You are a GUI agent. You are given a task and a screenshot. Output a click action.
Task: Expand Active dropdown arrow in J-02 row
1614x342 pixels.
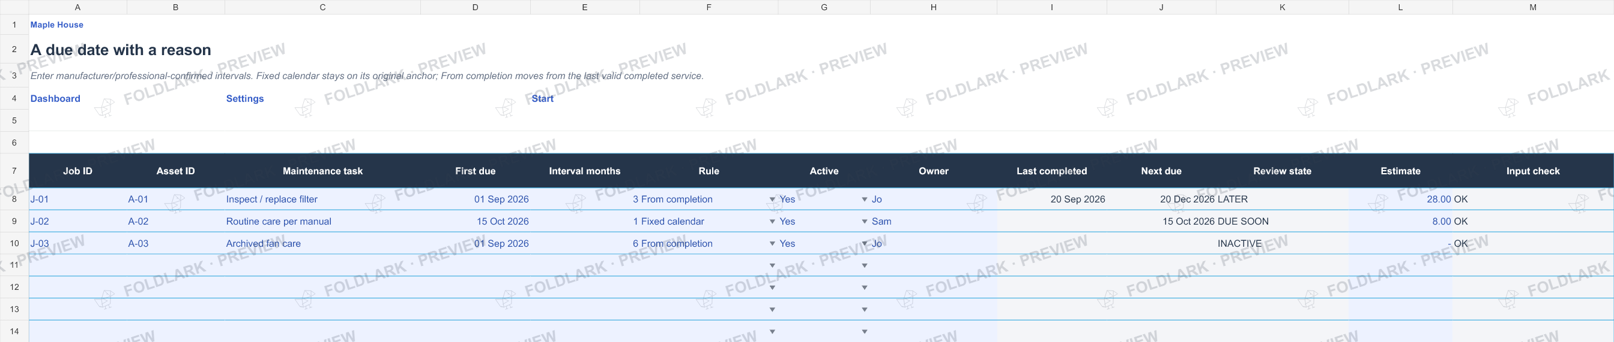pyautogui.click(x=865, y=222)
